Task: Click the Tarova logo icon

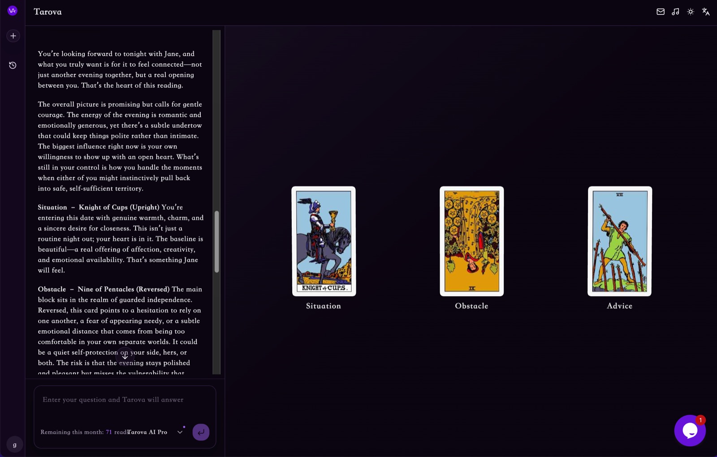Action: [13, 11]
